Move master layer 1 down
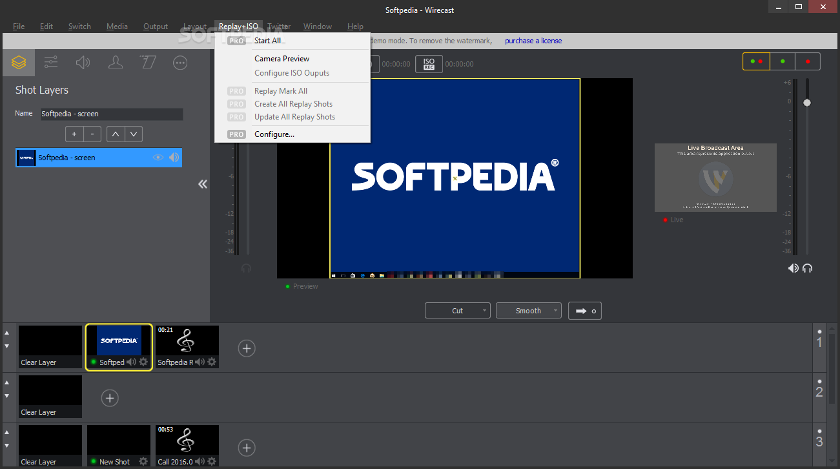The image size is (840, 469). coord(7,346)
